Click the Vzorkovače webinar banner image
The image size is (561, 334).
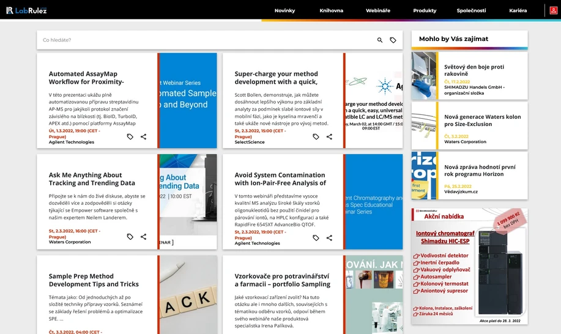pyautogui.click(x=374, y=295)
